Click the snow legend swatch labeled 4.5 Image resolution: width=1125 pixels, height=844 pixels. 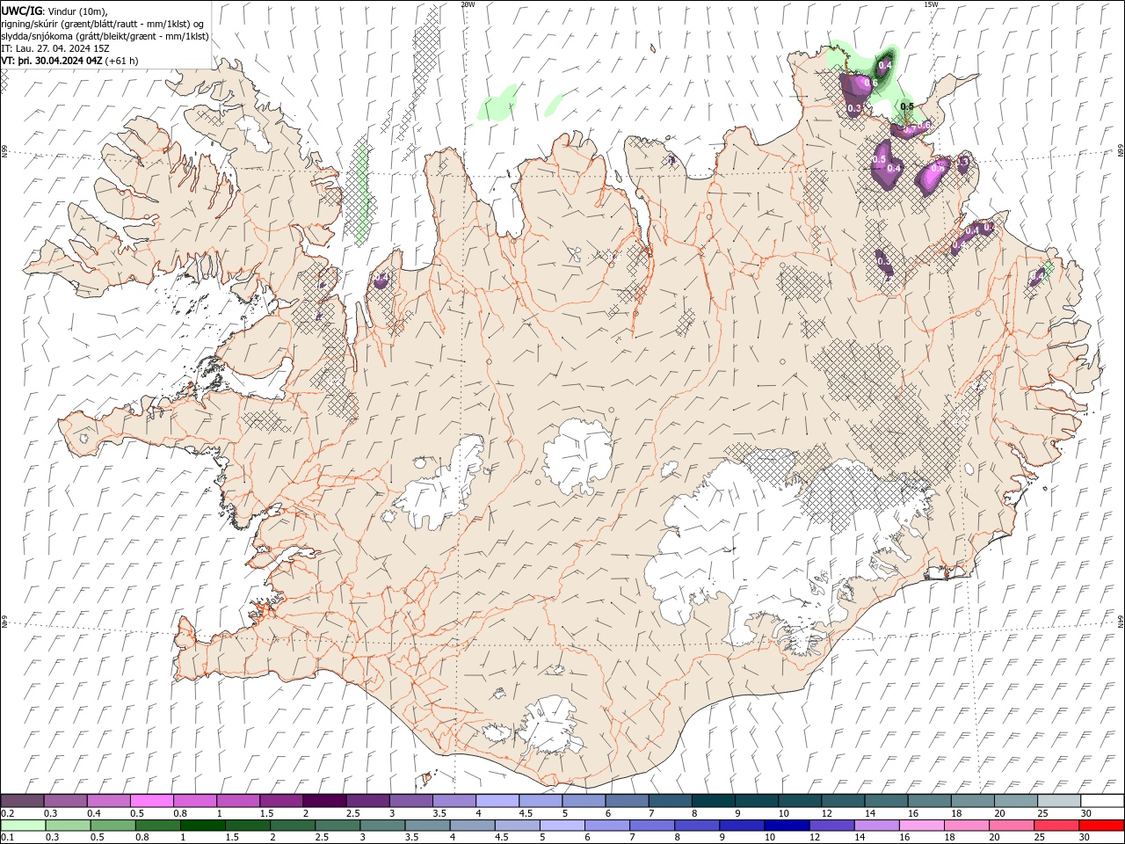[x=540, y=801]
